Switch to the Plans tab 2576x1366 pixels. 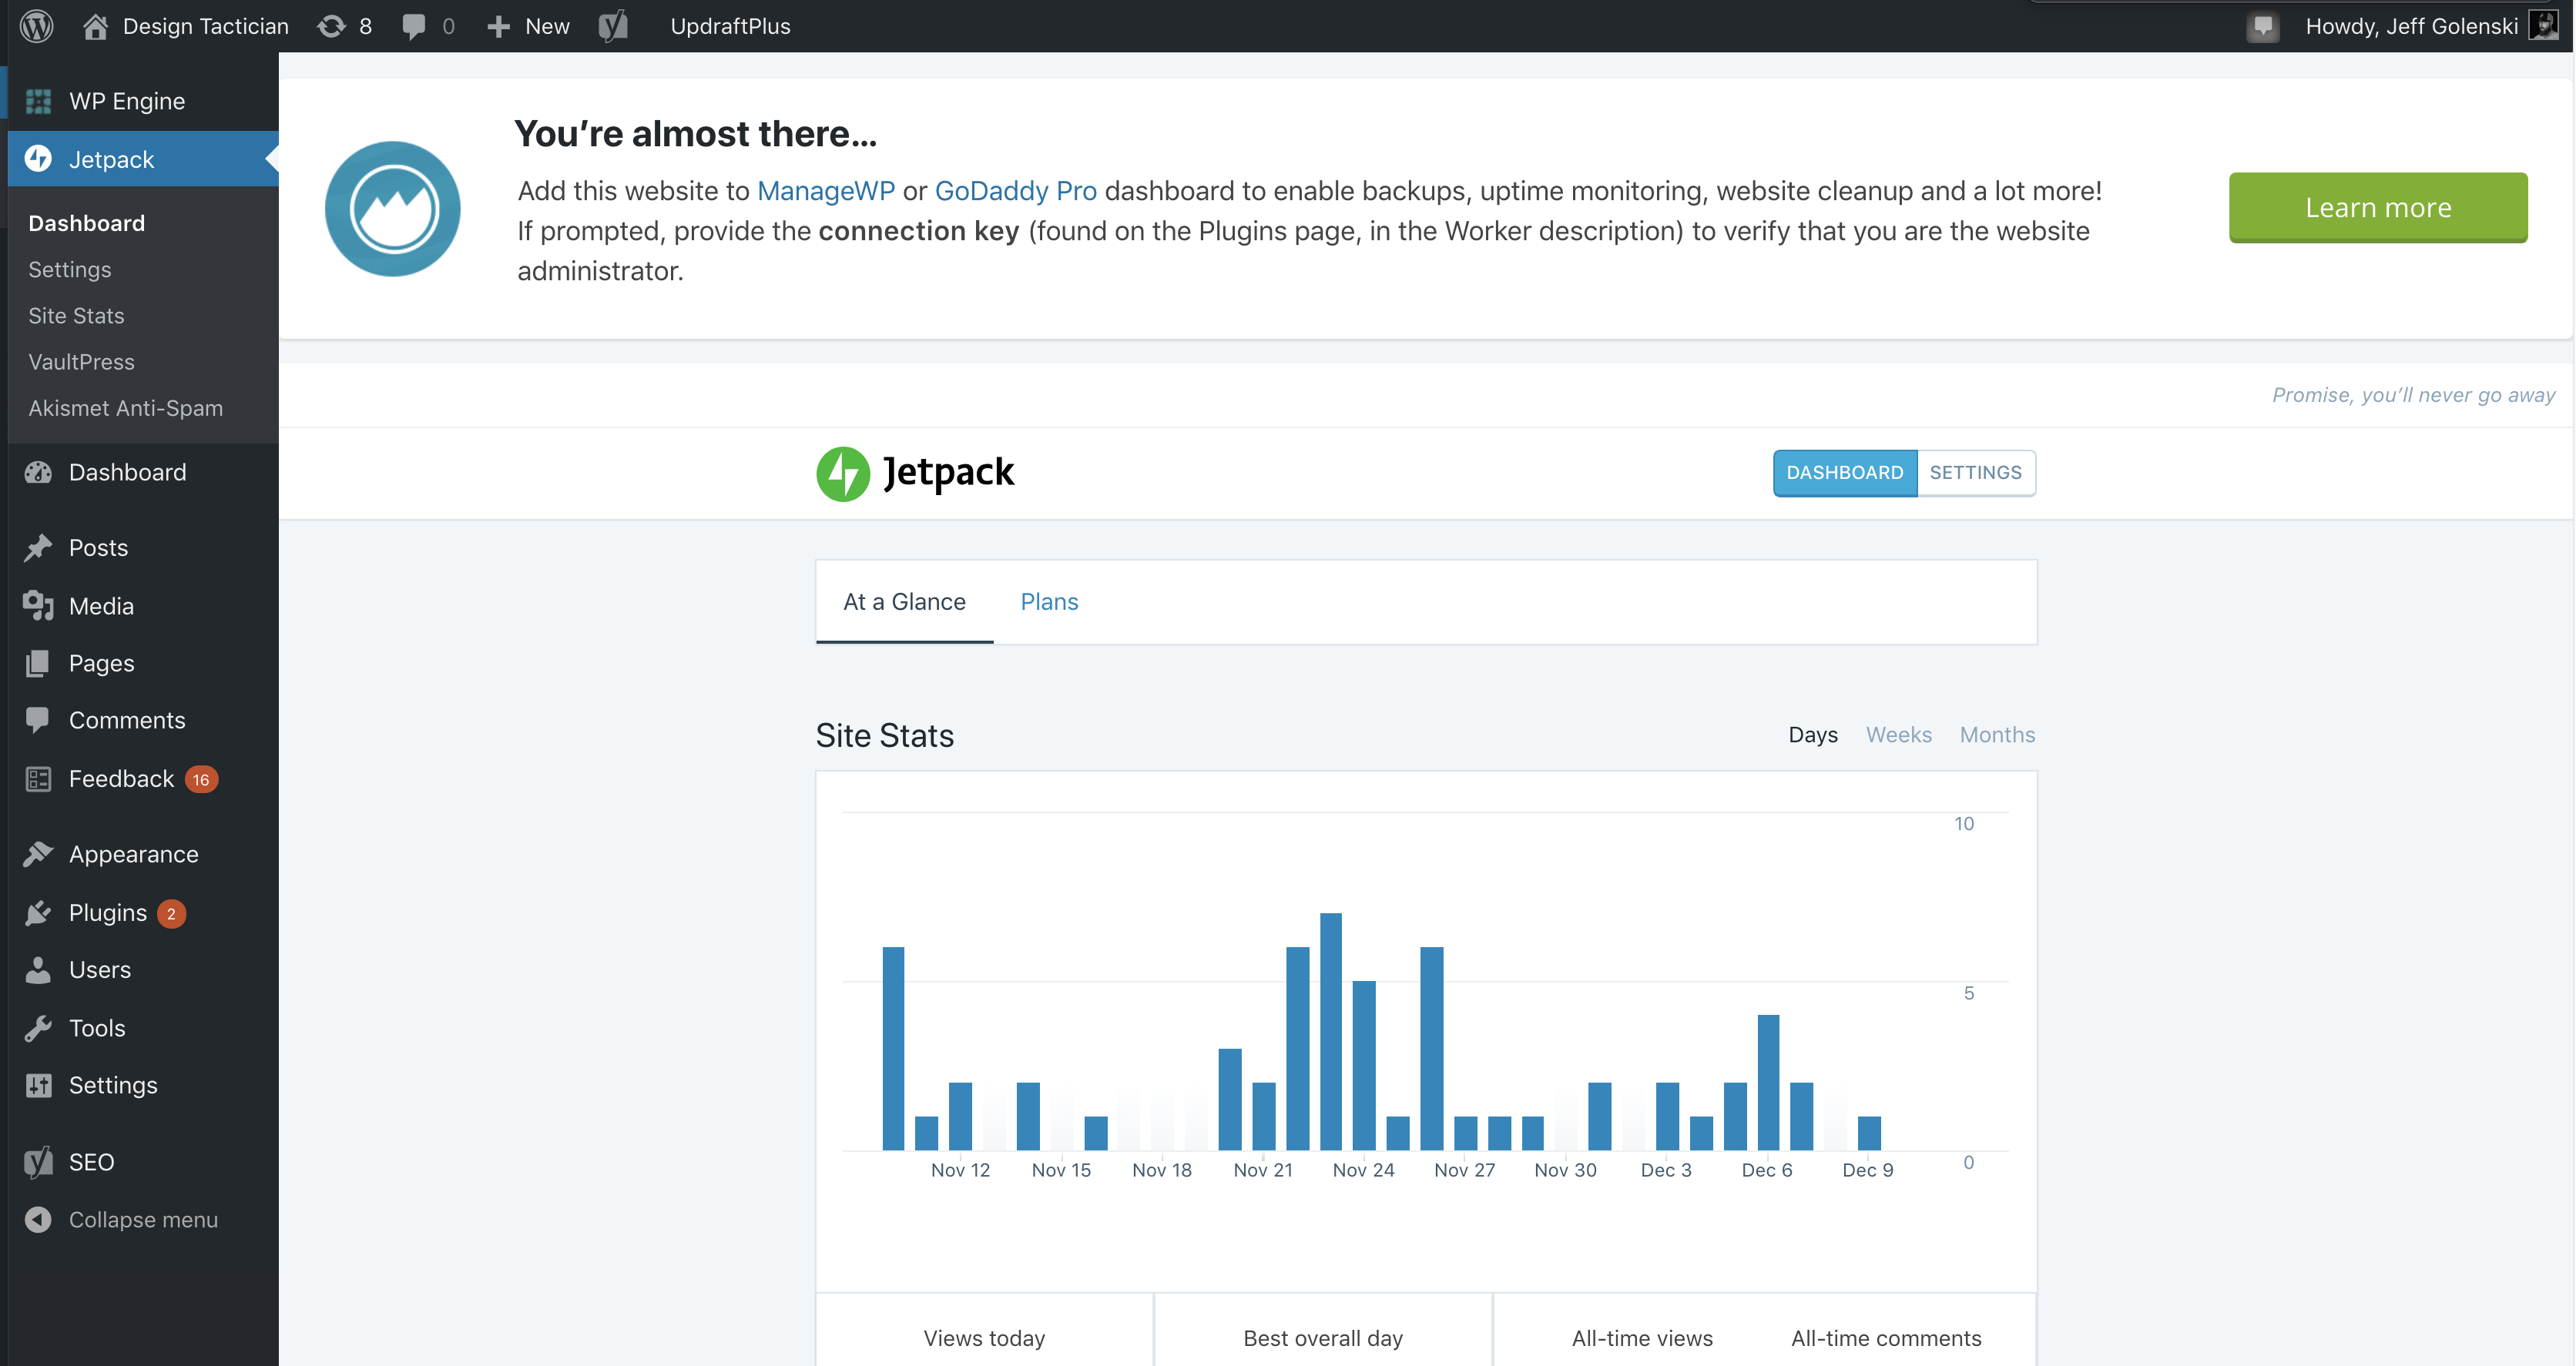[x=1049, y=601]
